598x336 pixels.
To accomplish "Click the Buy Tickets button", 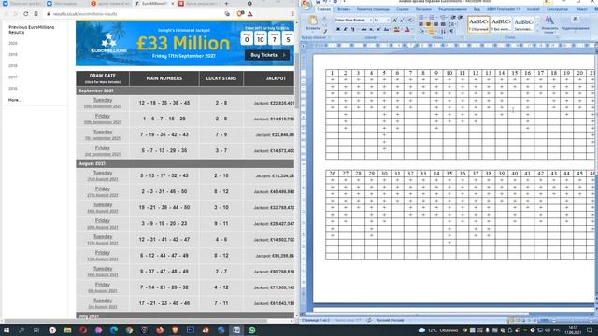I will coord(267,55).
